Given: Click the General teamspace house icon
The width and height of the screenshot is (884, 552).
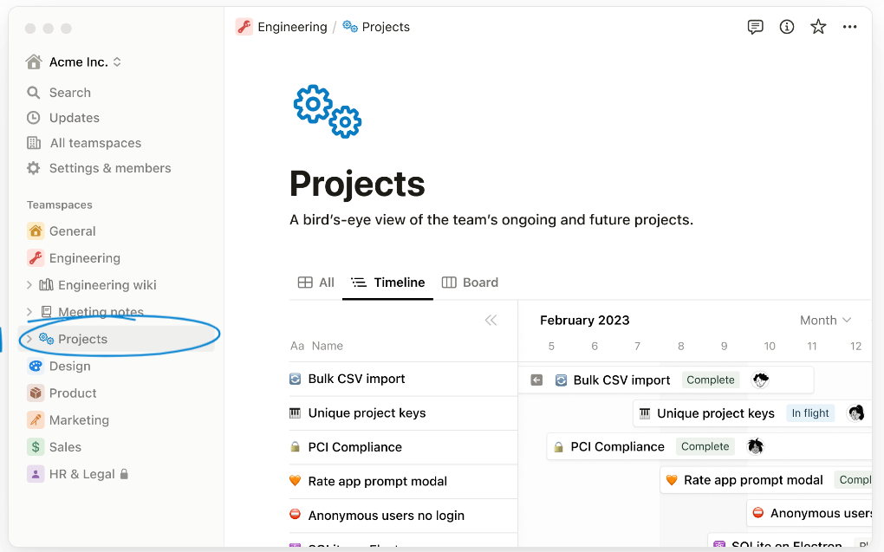Looking at the screenshot, I should (36, 231).
